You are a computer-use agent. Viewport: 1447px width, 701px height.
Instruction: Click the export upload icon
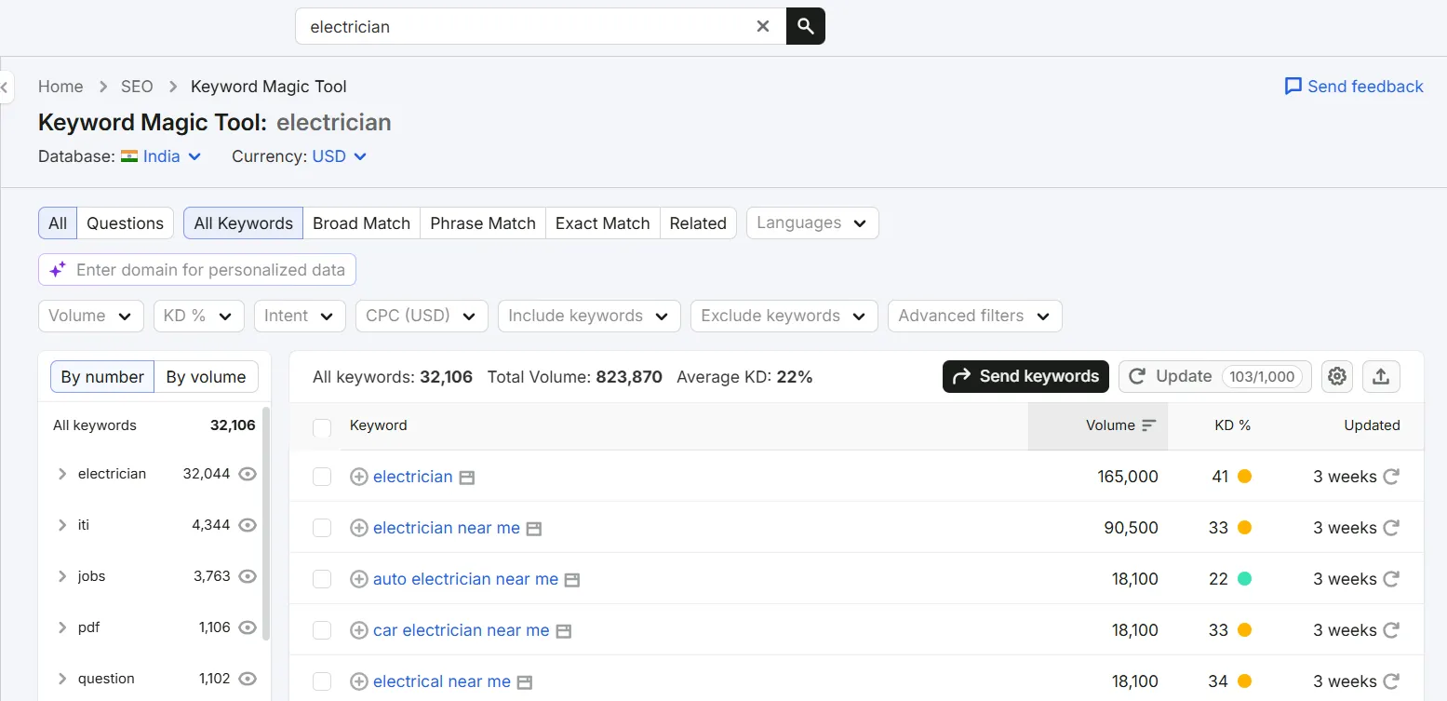[x=1381, y=376]
